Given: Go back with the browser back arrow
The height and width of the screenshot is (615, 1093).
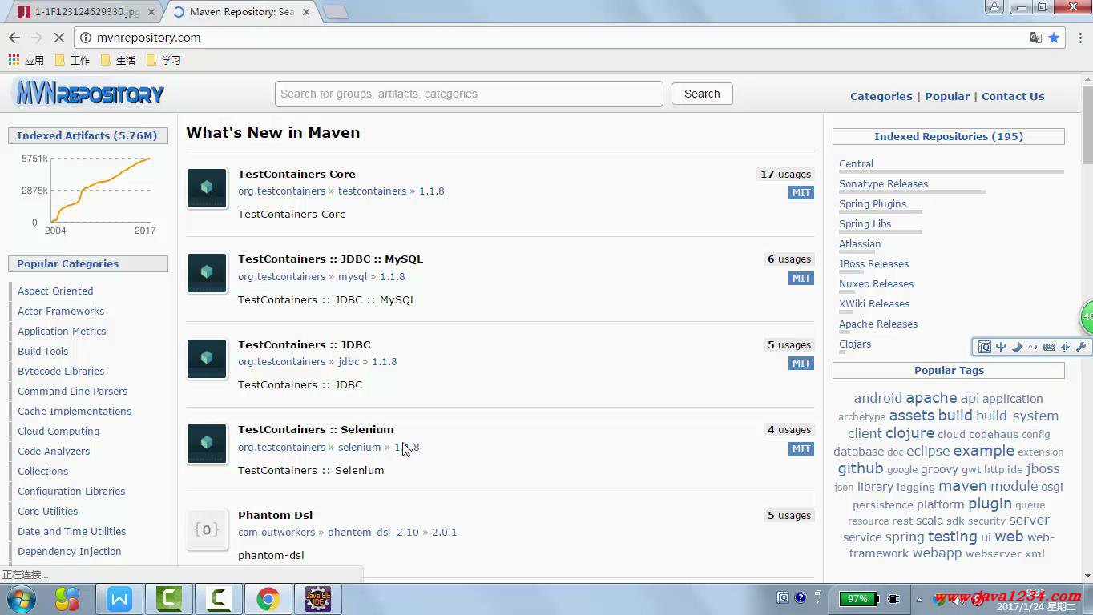Looking at the screenshot, I should 14,38.
